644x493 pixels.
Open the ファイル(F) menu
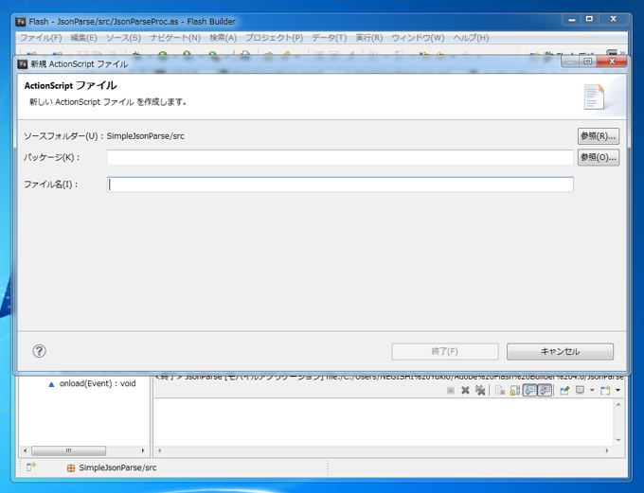41,38
